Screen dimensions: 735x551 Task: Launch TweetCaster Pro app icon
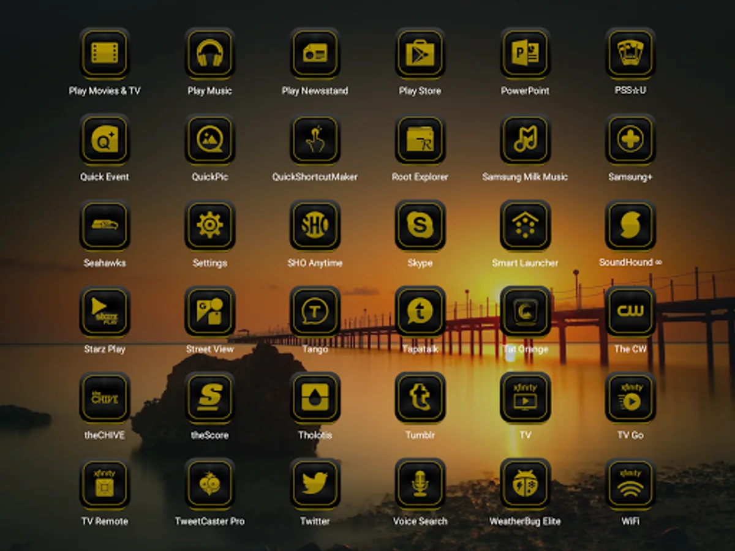point(210,485)
